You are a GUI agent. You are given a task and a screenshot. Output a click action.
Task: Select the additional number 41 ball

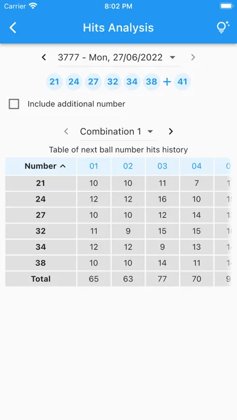pyautogui.click(x=183, y=81)
